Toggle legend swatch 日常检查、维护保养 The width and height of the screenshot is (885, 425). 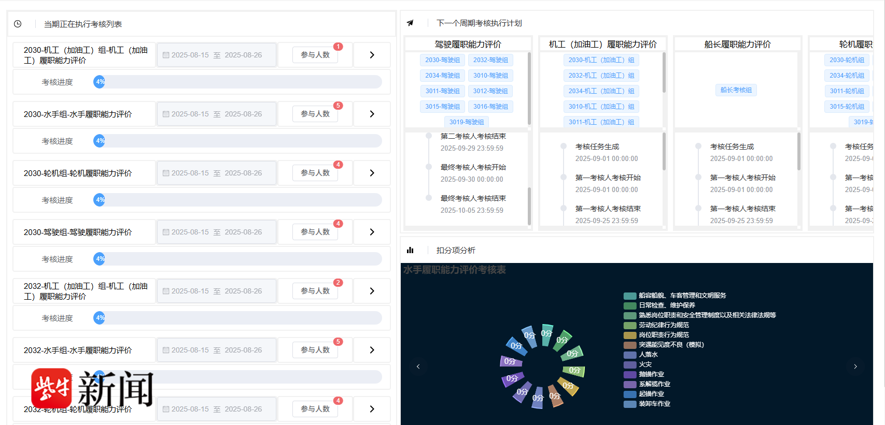pyautogui.click(x=630, y=306)
